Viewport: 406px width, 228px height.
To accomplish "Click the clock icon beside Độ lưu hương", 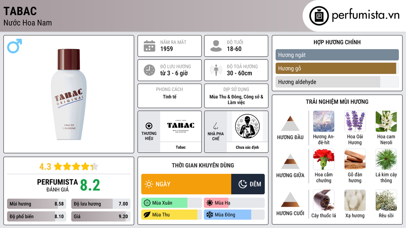I will click(149, 70).
